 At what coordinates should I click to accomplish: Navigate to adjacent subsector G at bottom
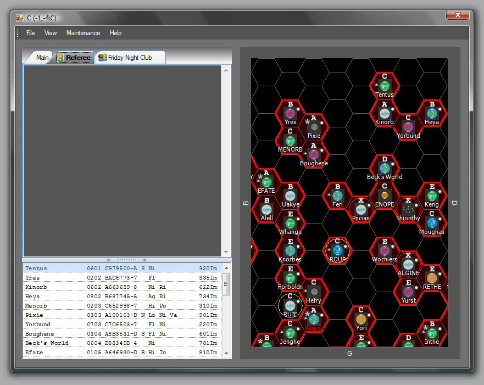click(349, 354)
